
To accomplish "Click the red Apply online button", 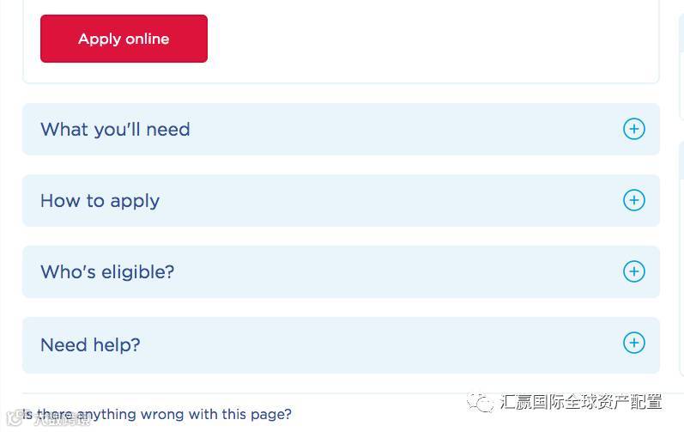I will point(124,39).
